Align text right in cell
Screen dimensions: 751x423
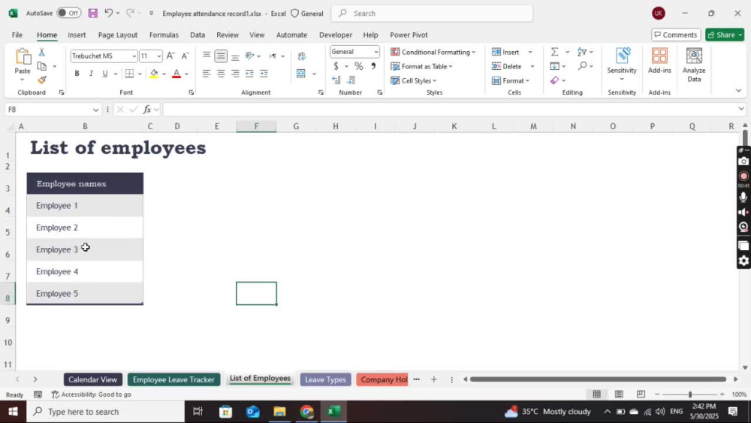click(x=235, y=74)
